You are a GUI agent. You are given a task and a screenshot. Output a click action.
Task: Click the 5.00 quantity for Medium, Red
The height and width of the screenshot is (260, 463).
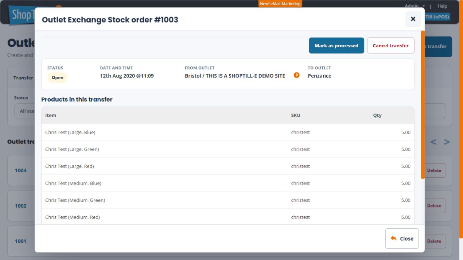tap(406, 217)
